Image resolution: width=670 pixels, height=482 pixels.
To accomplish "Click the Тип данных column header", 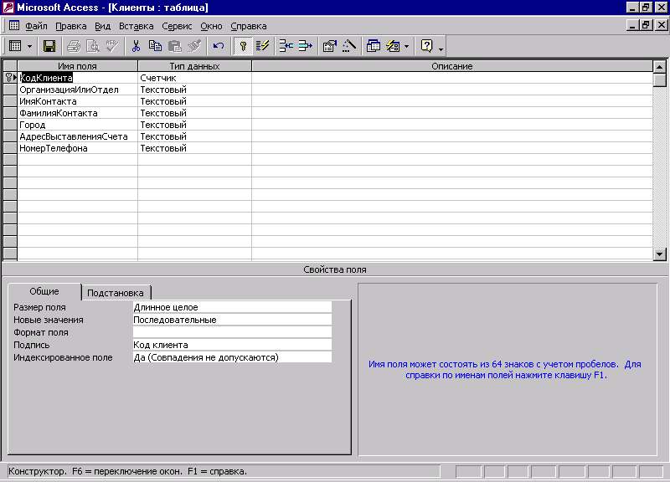I will [195, 66].
